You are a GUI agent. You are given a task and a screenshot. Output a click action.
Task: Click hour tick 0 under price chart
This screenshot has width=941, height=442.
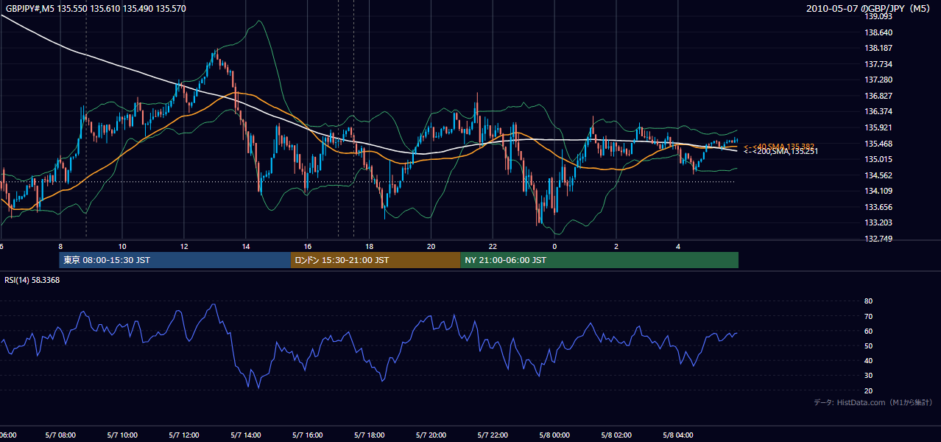555,246
